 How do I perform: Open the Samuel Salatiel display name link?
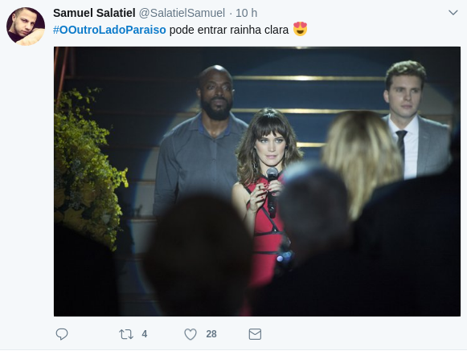pyautogui.click(x=94, y=13)
